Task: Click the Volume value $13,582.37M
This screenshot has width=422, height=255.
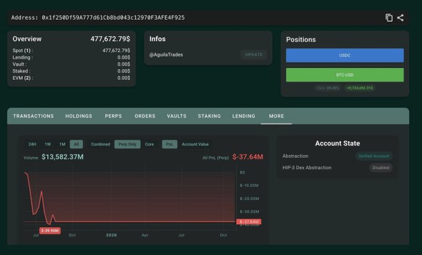Action: [63, 157]
